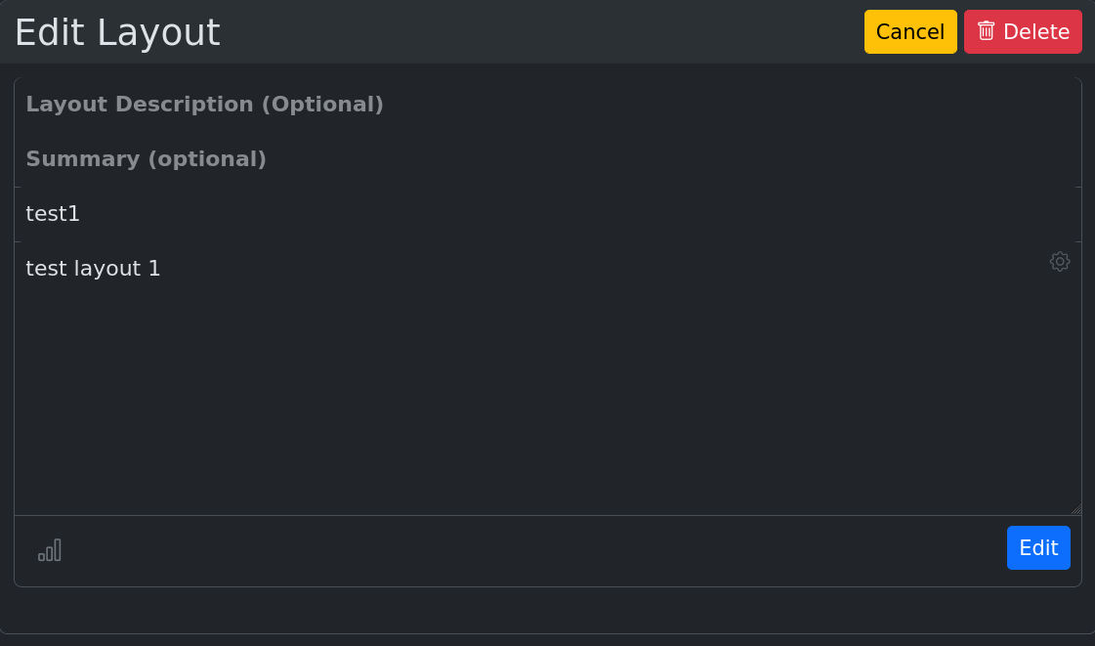Dismiss the dialog using Cancel
This screenshot has width=1095, height=646.
click(909, 31)
